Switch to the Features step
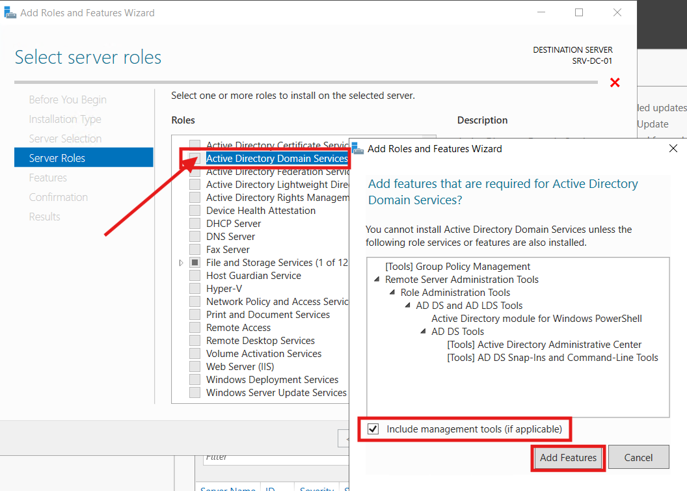 tap(47, 177)
